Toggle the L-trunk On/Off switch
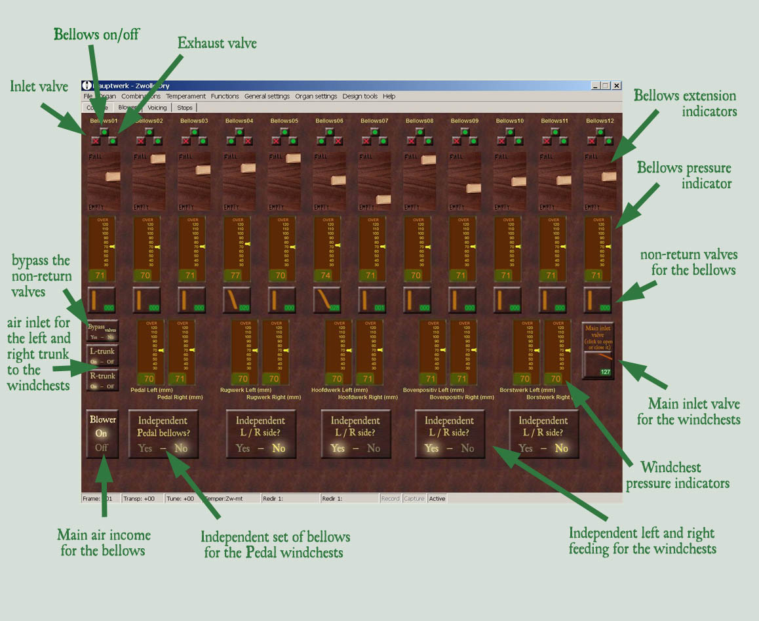 (102, 355)
